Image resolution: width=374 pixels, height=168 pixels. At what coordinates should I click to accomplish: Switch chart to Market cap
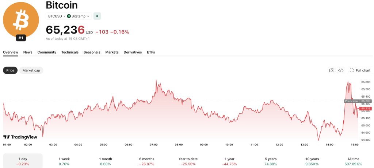coord(31,70)
